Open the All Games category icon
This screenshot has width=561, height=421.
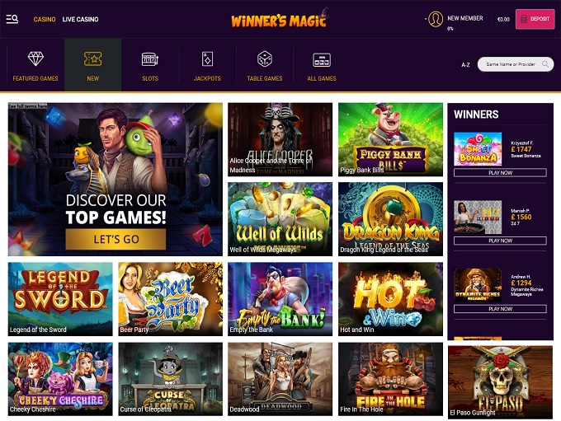tap(322, 59)
